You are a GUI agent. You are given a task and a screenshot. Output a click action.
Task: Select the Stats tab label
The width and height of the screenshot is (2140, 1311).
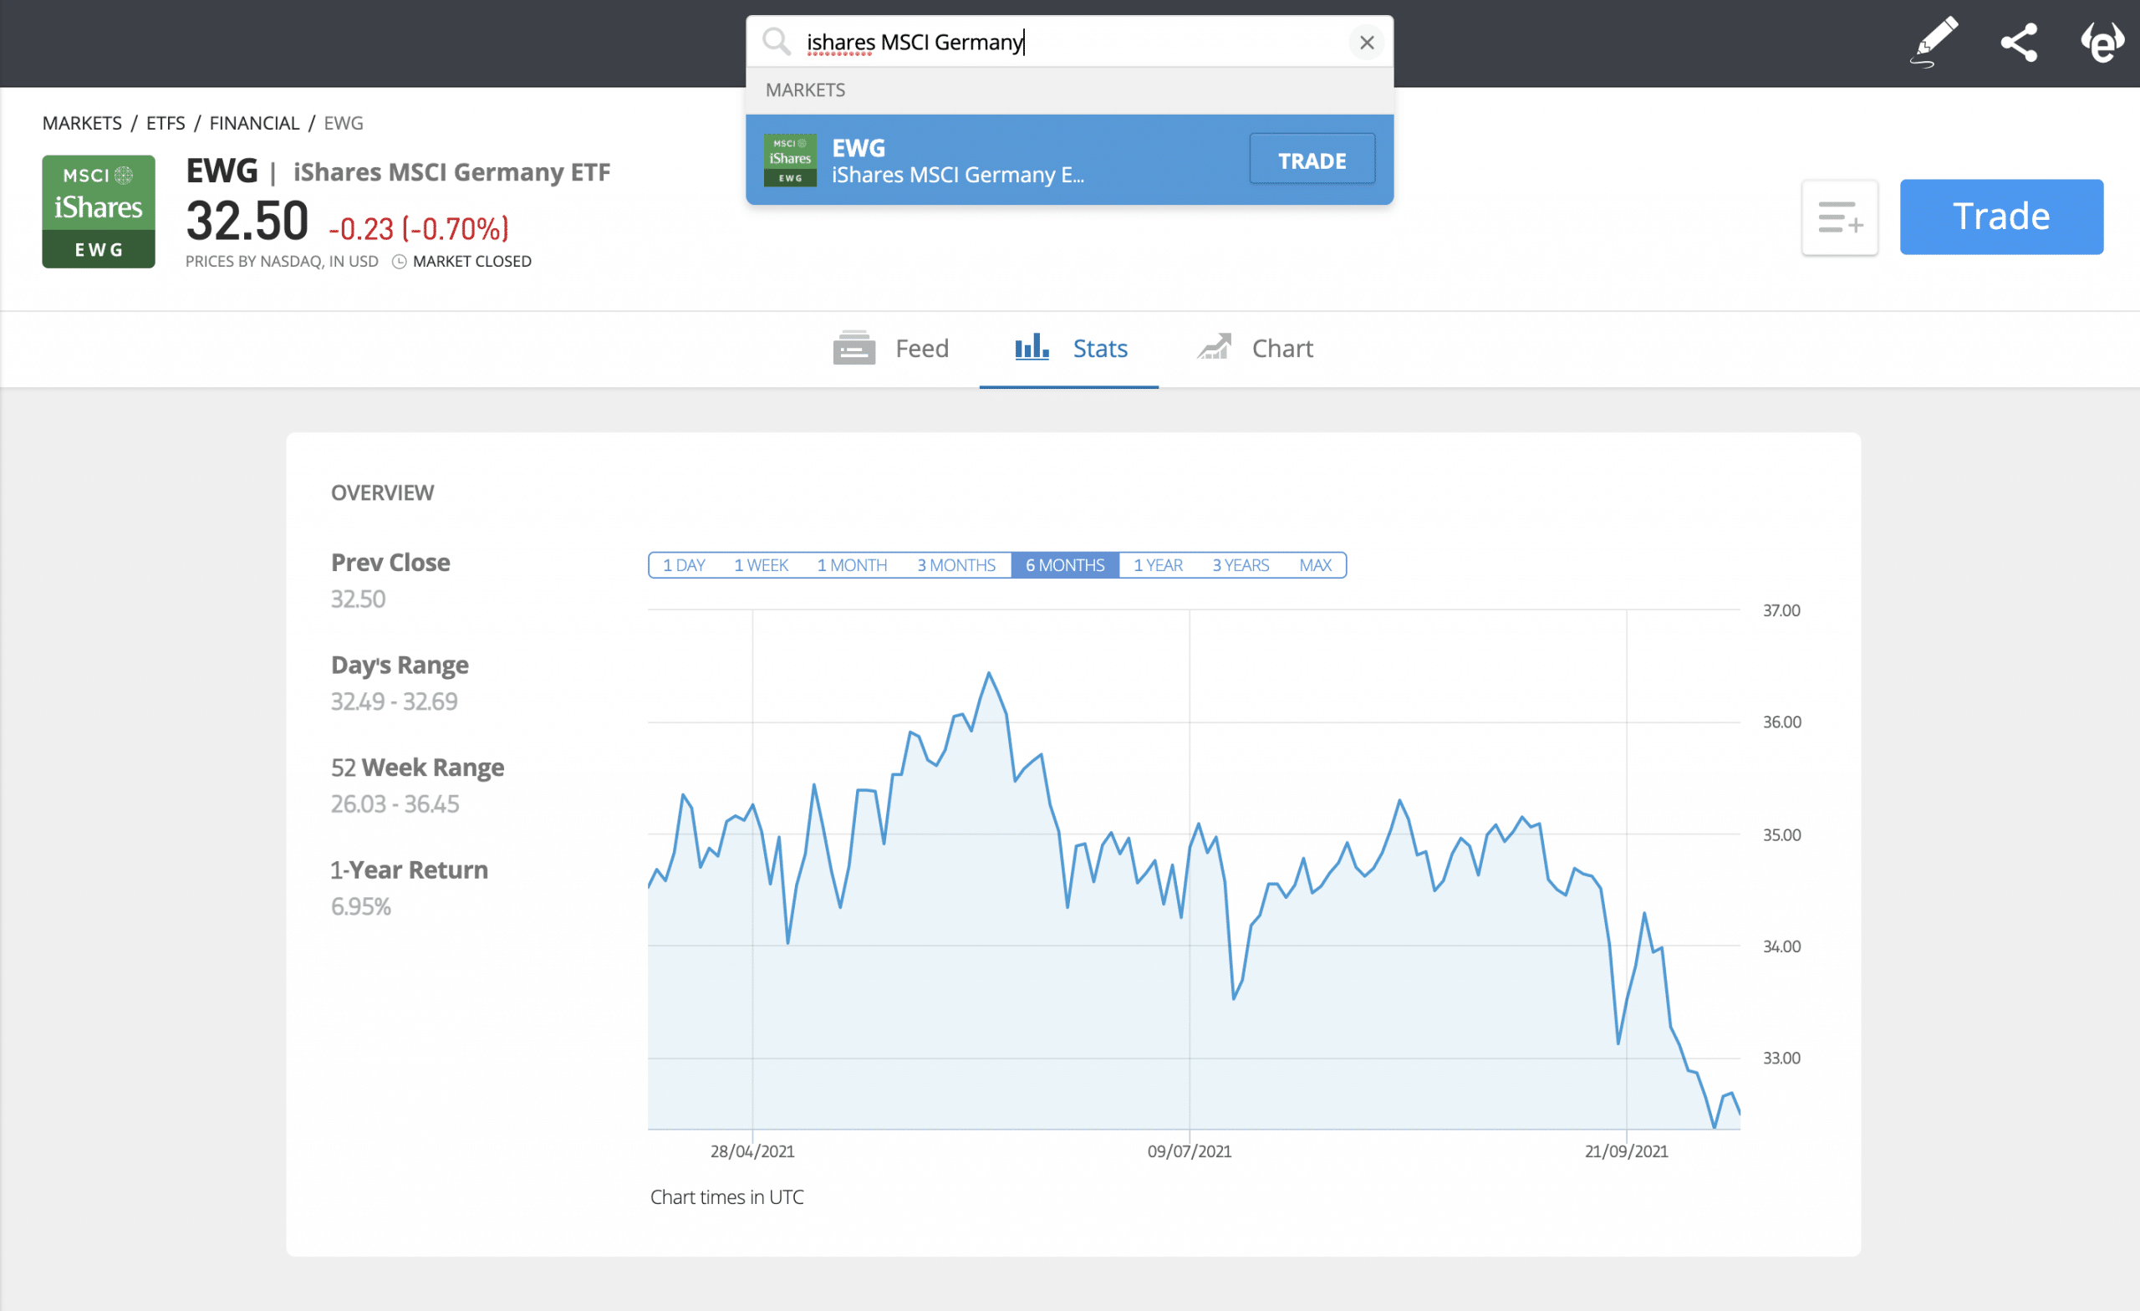coord(1099,349)
